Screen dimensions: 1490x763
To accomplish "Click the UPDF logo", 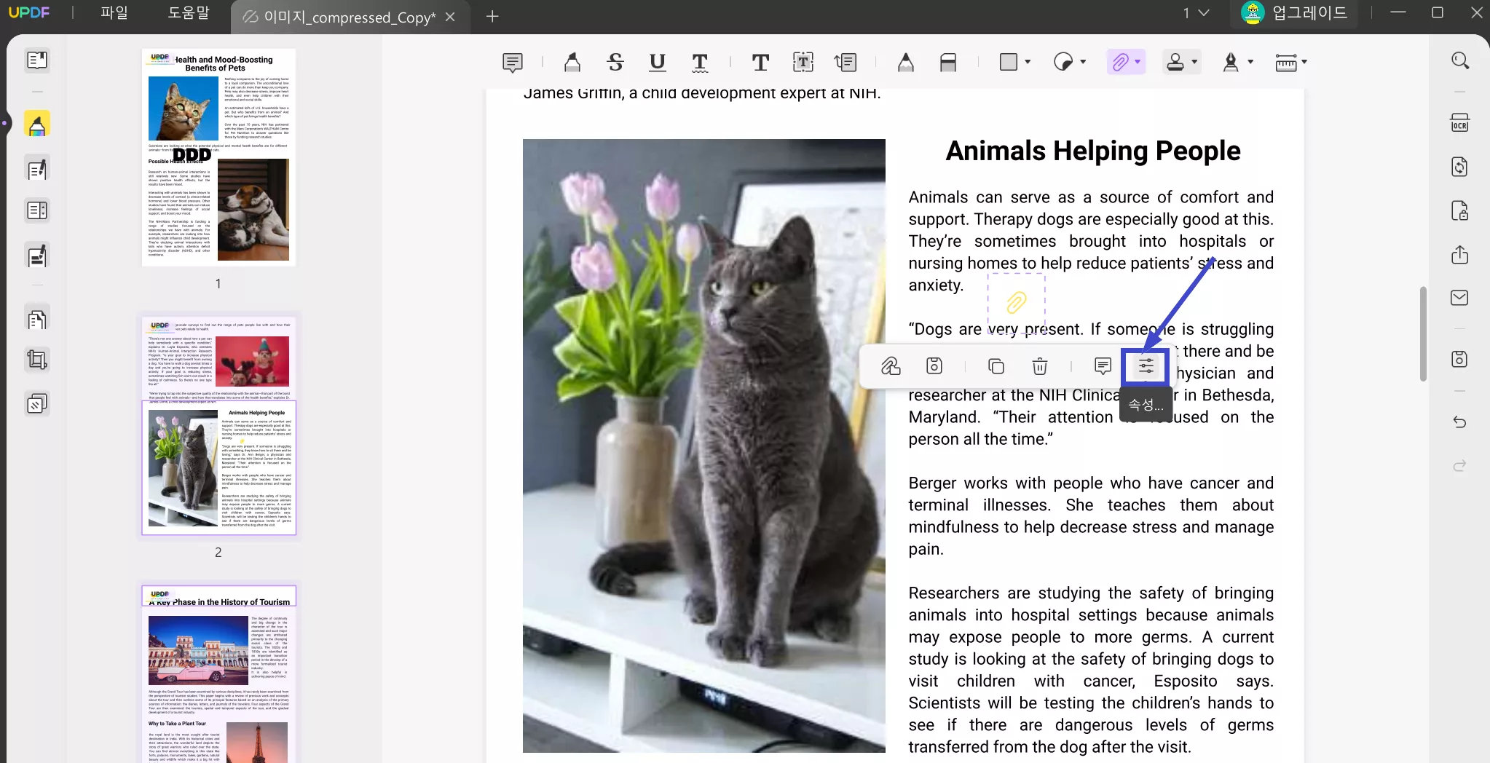I will coord(29,12).
